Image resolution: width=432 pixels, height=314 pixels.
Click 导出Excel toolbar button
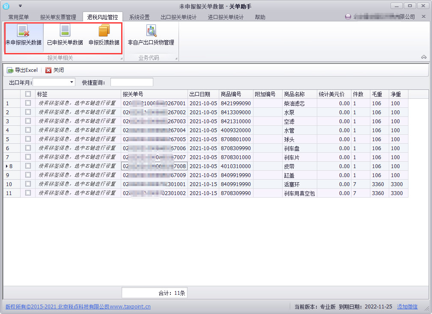22,70
